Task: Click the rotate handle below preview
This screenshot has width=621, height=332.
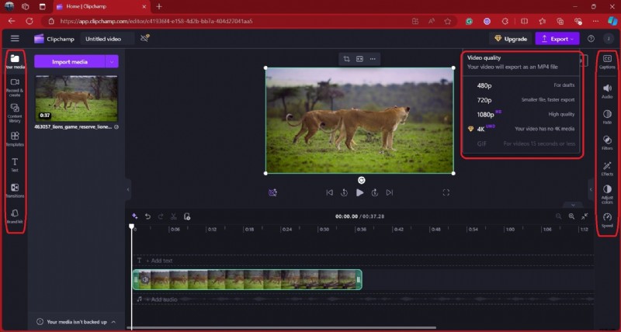Action: [361, 181]
